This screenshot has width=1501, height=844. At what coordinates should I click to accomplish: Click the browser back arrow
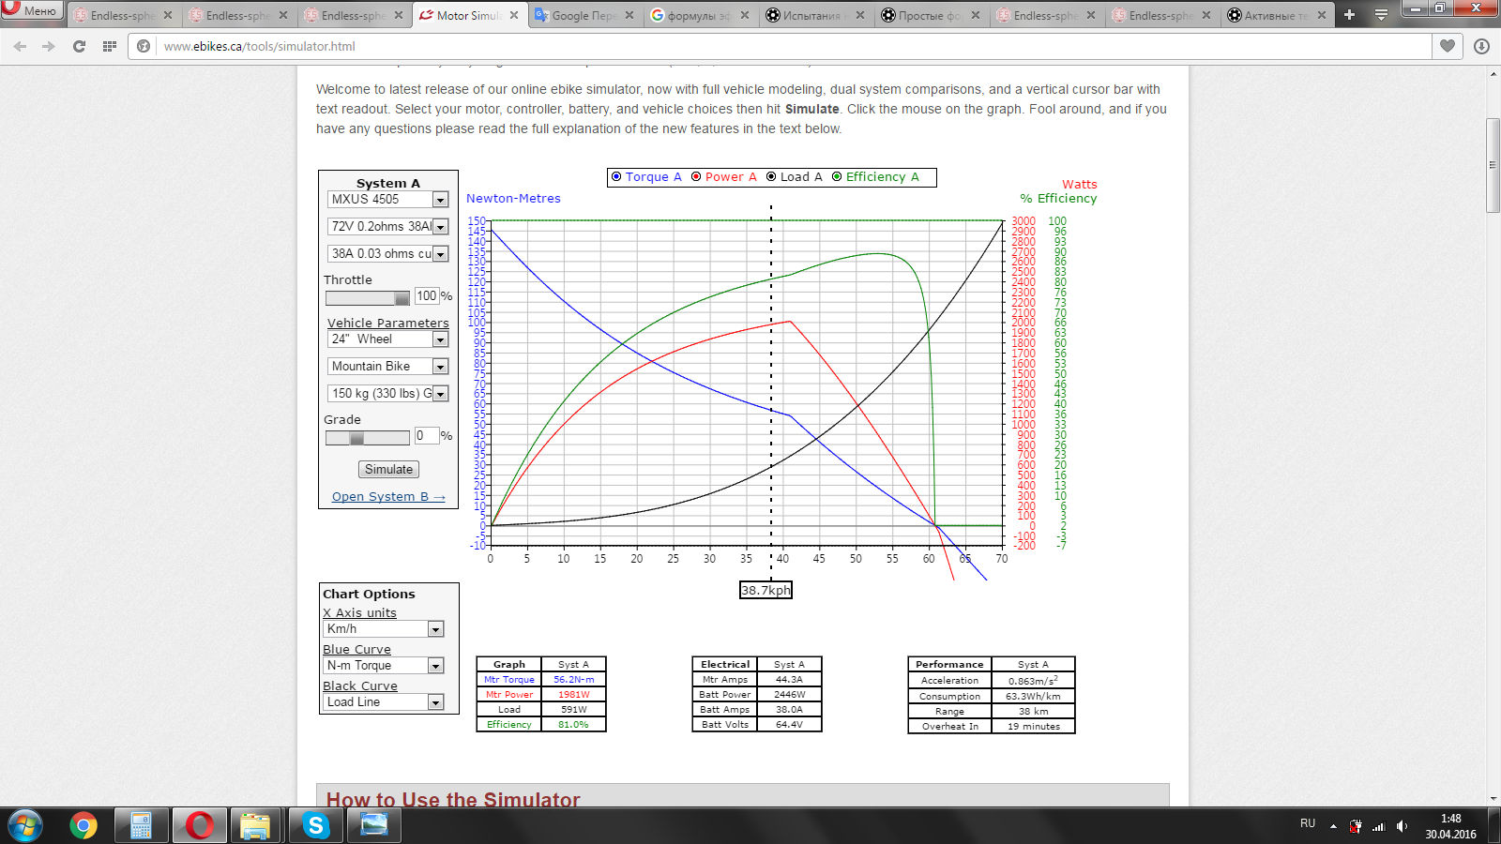(20, 46)
